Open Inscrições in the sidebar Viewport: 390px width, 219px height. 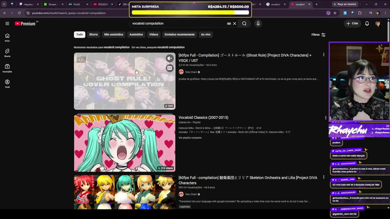7,68
